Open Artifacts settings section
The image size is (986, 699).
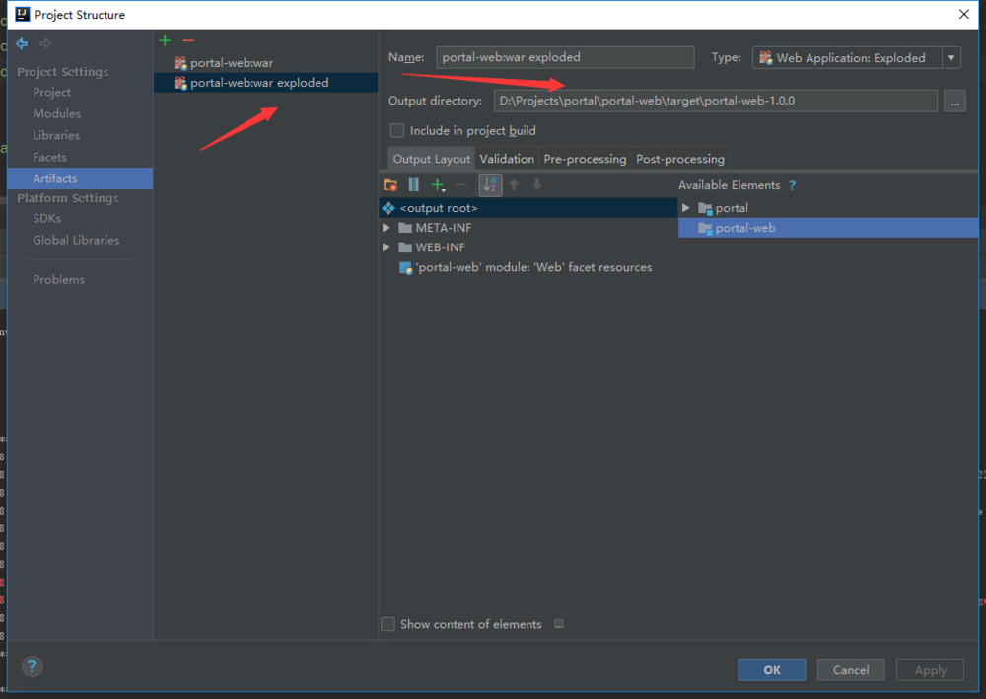pyautogui.click(x=80, y=178)
